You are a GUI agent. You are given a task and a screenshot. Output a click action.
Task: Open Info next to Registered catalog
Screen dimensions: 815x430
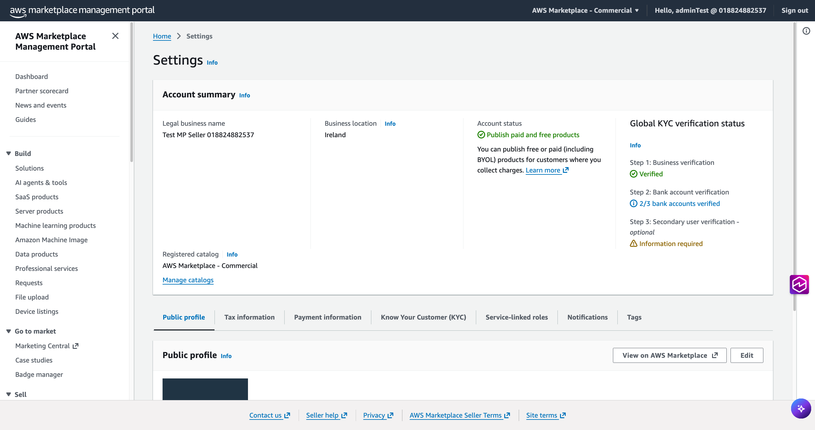[232, 254]
